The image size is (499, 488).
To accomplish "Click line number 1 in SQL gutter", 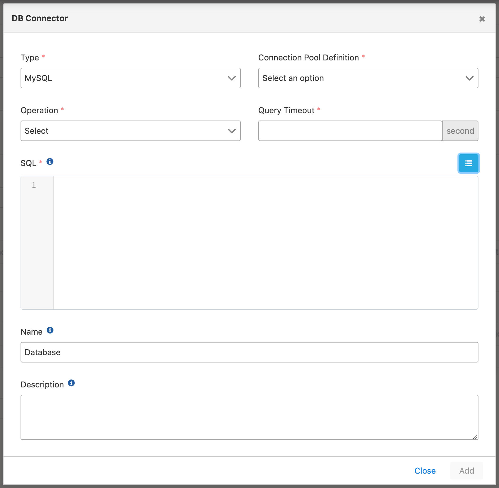I will [x=34, y=185].
